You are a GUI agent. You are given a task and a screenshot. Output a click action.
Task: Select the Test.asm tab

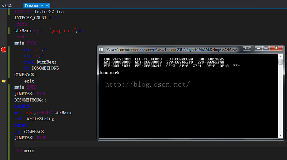click(31, 6)
